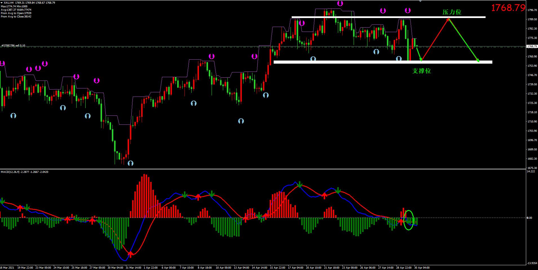
Task: Click the chart shift triangle marker at top edge
Action: 420,1
